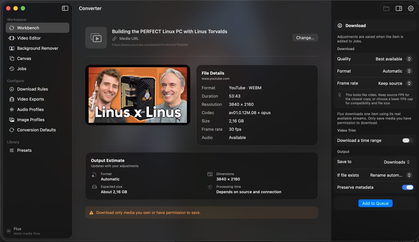The width and height of the screenshot is (419, 242).
Task: Open Download Rules in Configure
Action: (37, 89)
